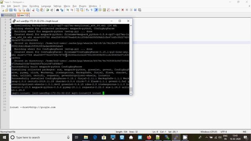Click the Save Recorded Macro icon
This screenshot has width=251, height=141.
click(x=140, y=10)
